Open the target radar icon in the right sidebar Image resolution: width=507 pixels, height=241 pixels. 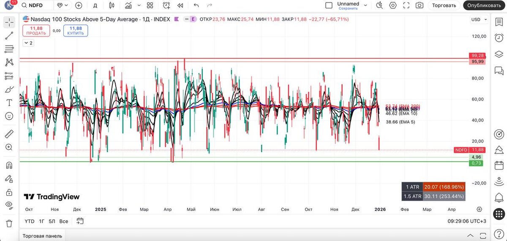499,134
